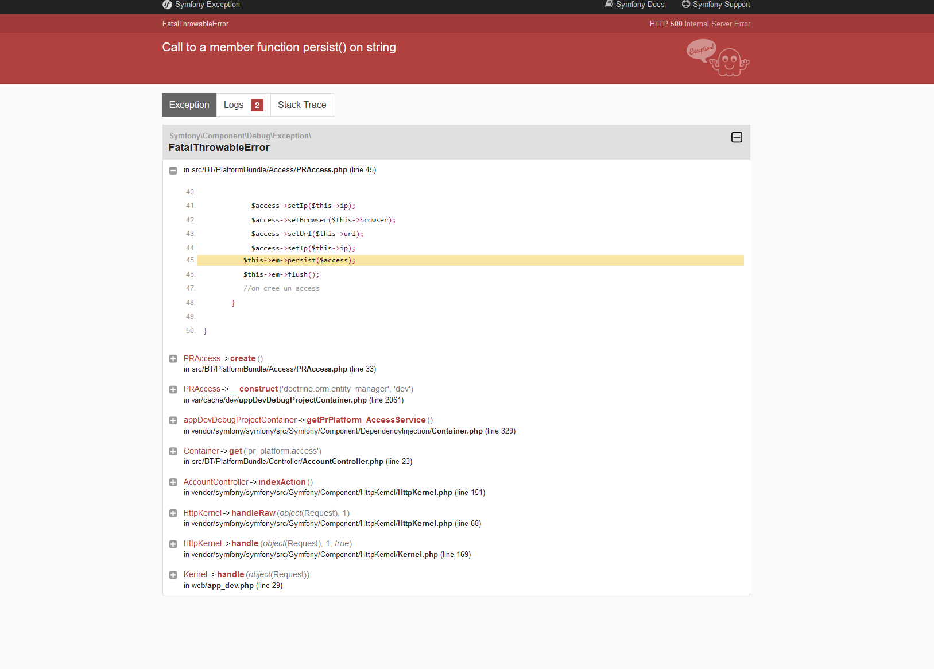The image size is (934, 669).
Task: Click the exception ghost illustration
Action: 718,58
